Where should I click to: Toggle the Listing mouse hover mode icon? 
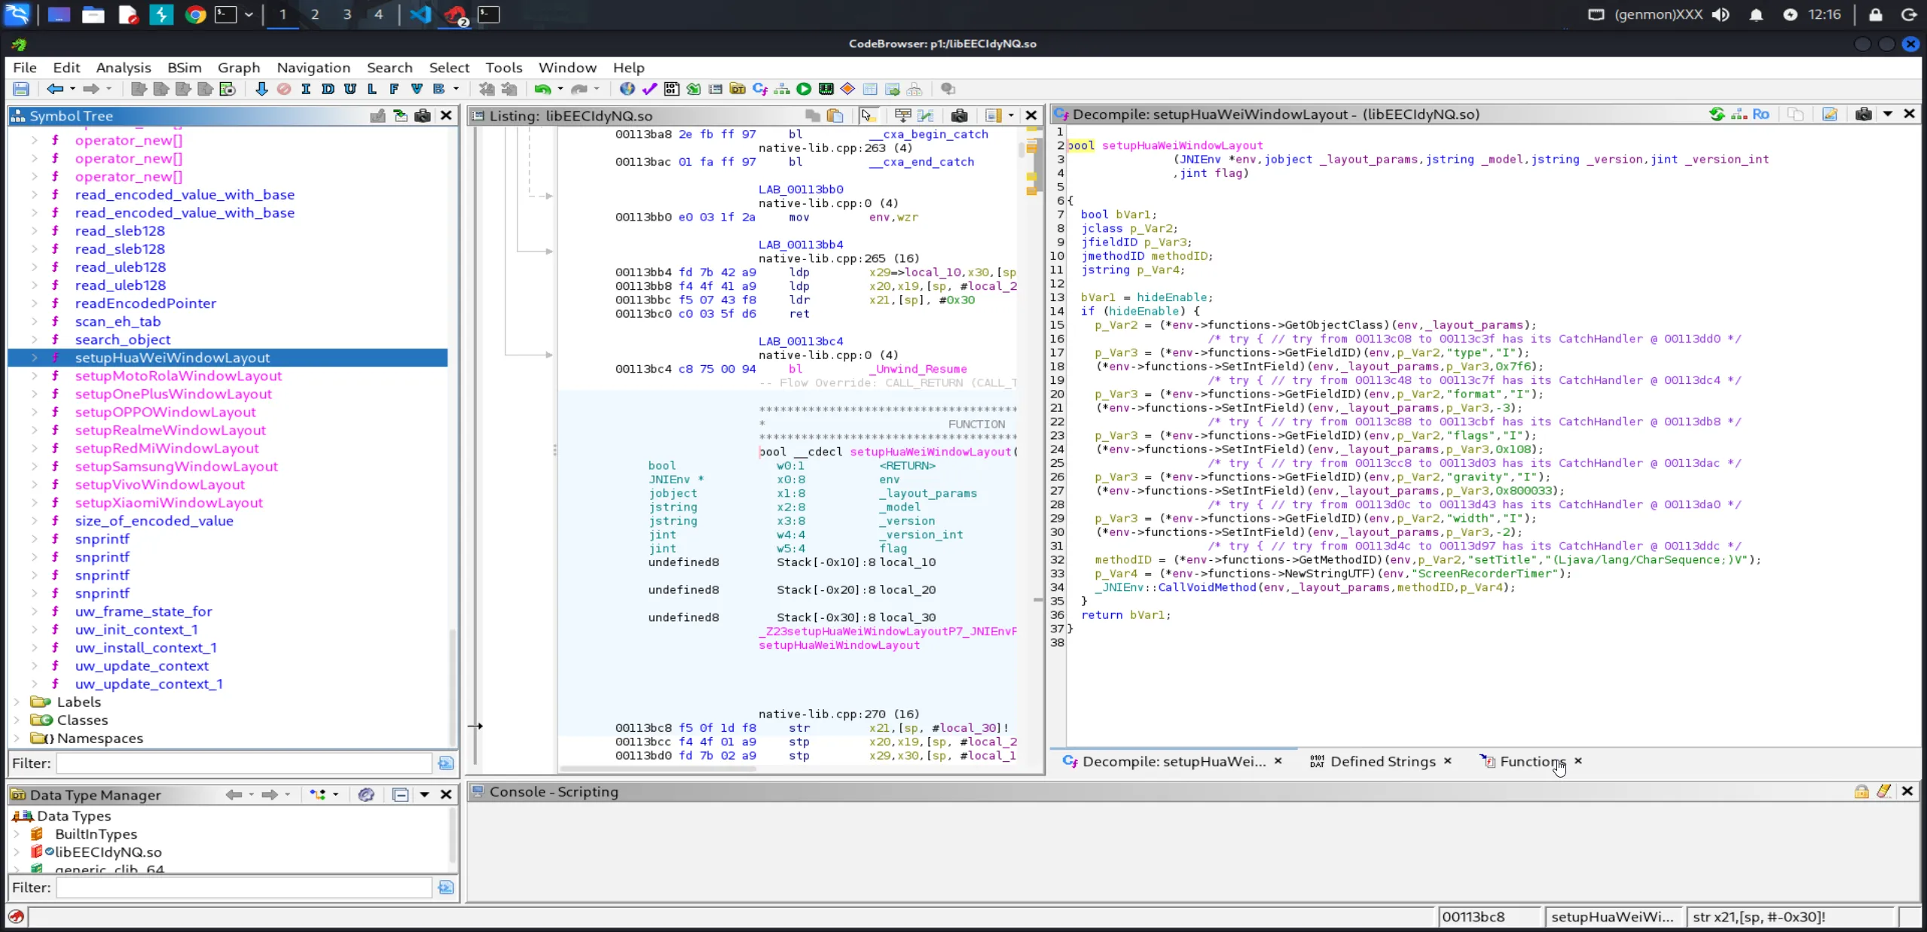point(867,115)
